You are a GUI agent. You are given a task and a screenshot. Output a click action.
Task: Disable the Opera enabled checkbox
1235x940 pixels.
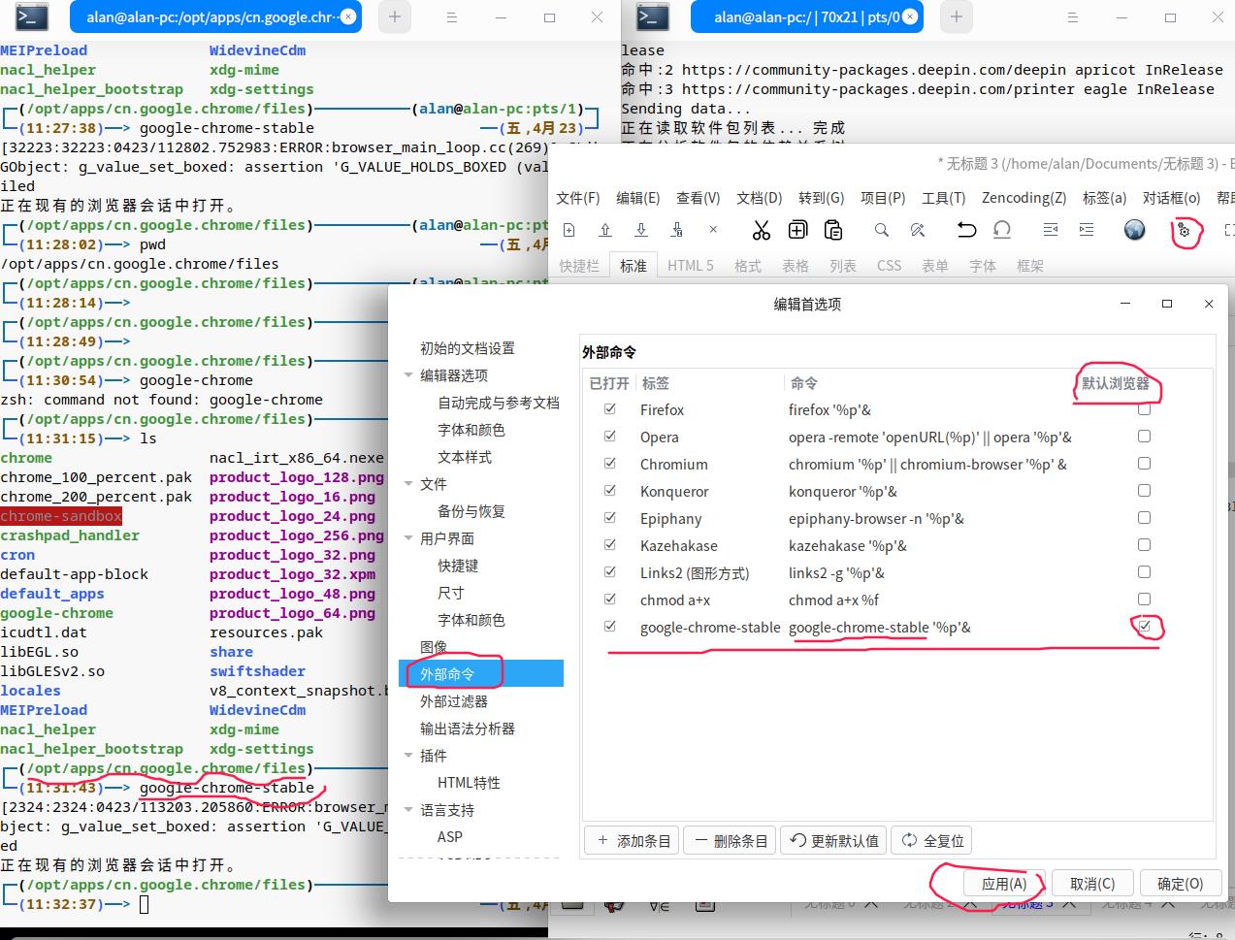tap(610, 437)
